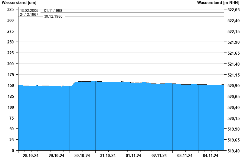The width and height of the screenshot is (242, 167).
Task: Select the 325 value on the cm axis
Action: (x=11, y=9)
